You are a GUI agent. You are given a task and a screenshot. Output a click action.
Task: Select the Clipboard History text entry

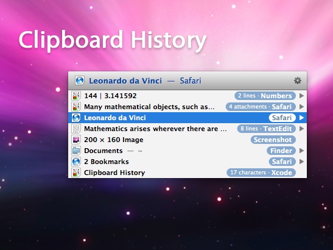click(x=188, y=173)
